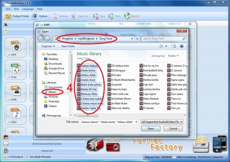Click the Remove toolbar icon
This screenshot has height=162, width=230.
click(55, 16)
